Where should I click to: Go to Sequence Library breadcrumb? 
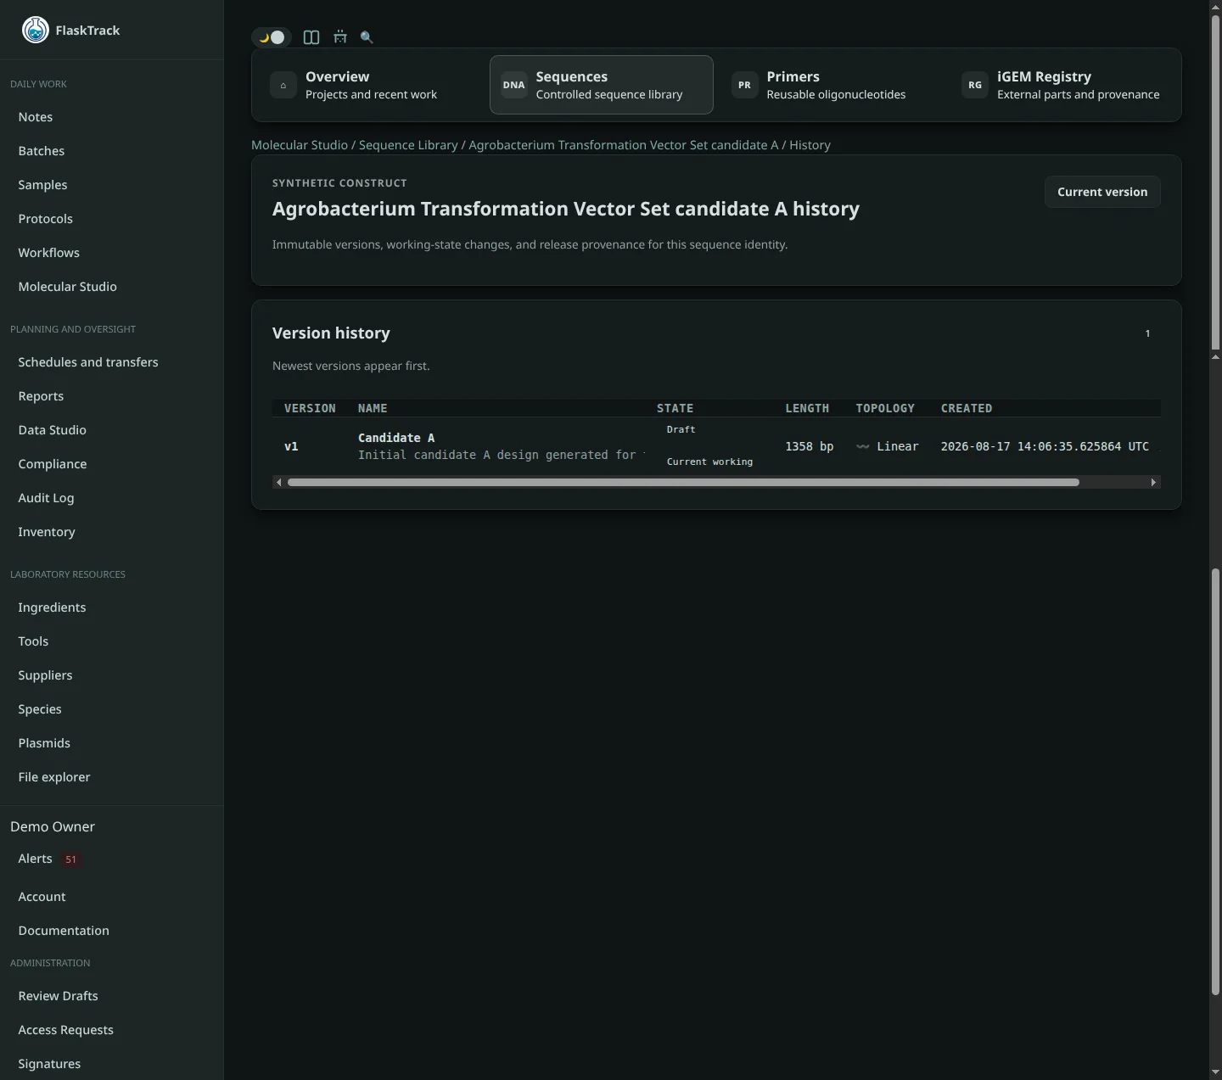coord(408,145)
